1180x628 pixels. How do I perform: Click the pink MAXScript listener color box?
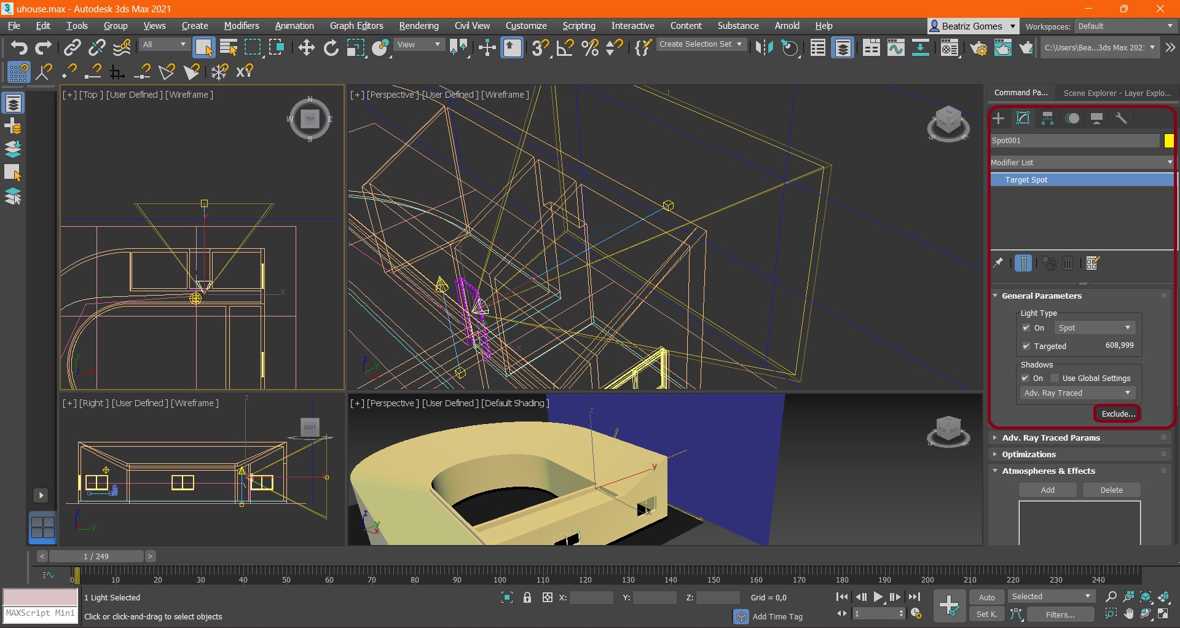(x=41, y=597)
